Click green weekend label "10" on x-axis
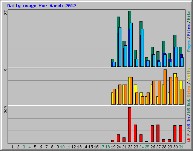The height and width of the screenshot is (151, 193). click(62, 147)
